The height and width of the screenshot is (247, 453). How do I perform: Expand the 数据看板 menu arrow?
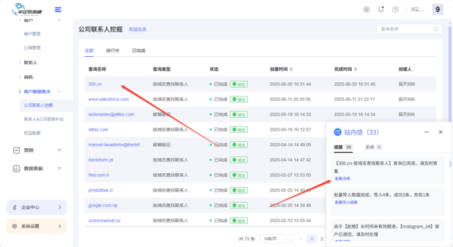(59, 169)
